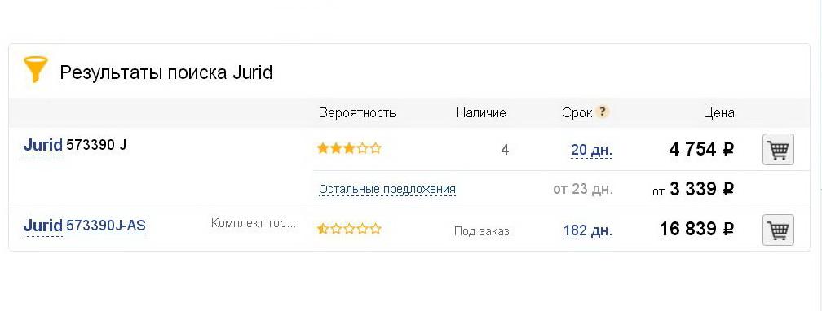
Task: Open the Срок question mark help icon
Action: tap(603, 112)
